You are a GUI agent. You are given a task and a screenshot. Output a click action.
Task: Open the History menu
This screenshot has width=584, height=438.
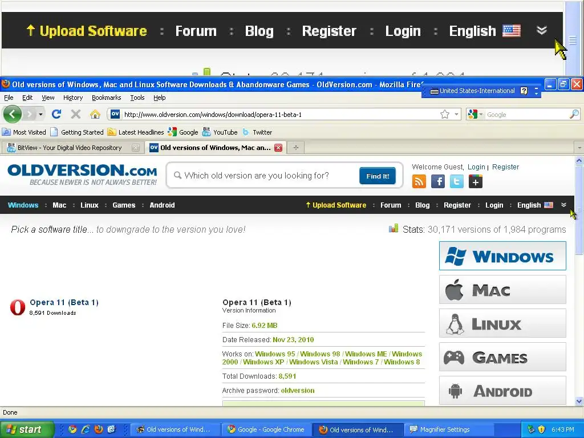[x=72, y=98]
